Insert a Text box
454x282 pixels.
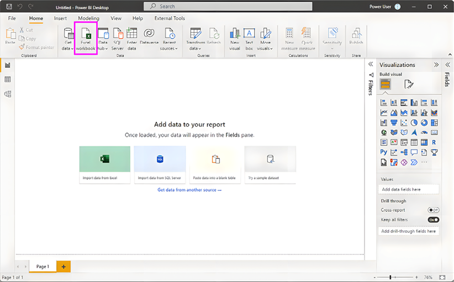click(x=249, y=38)
